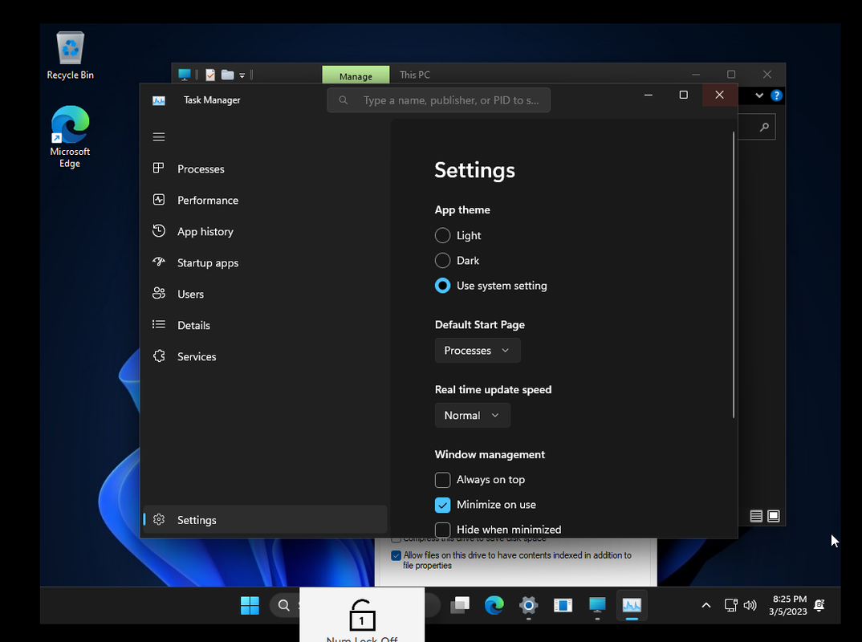Open the Windows Start menu

[x=250, y=606]
